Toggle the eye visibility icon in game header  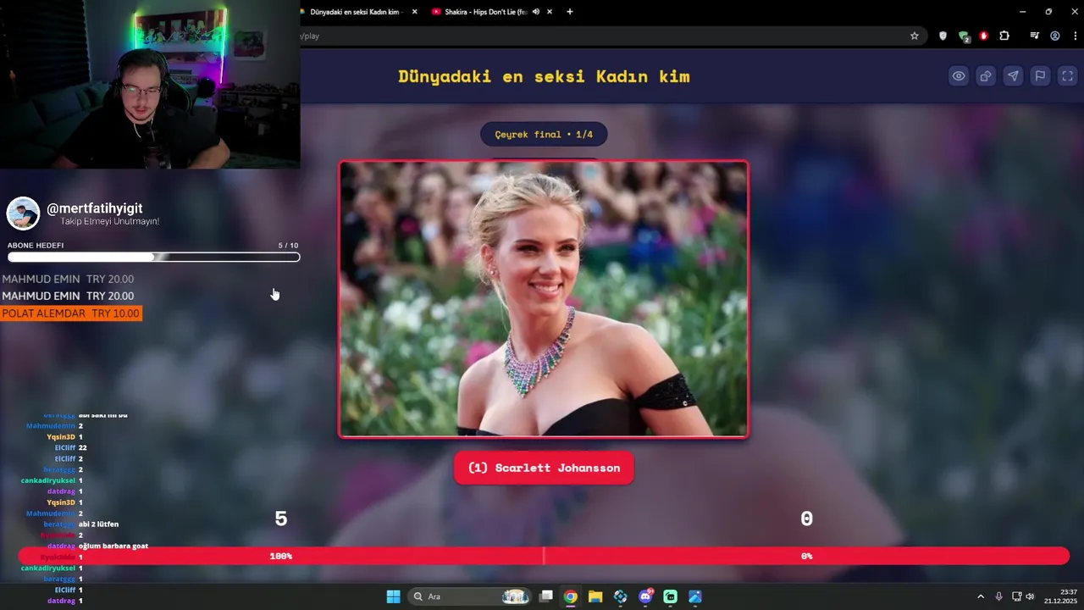959,76
